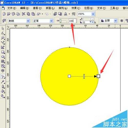
Task: Click the transparency midpoint slider on circle
Action: (x=84, y=76)
